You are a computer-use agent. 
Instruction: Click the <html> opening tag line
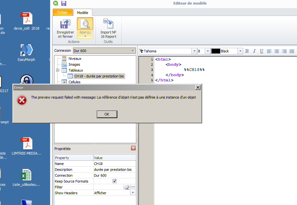(163, 59)
